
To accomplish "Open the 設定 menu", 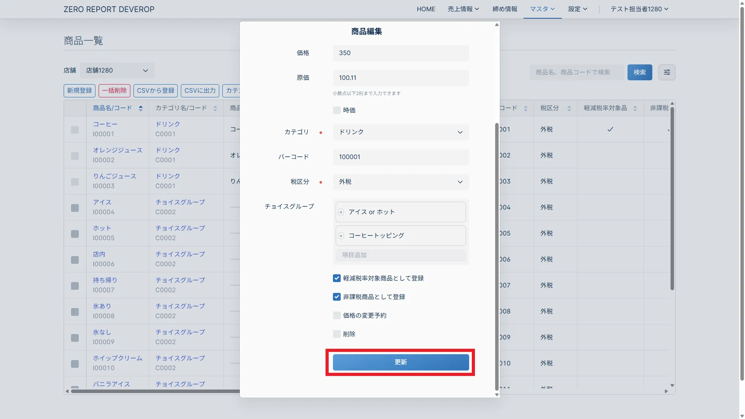I will point(577,9).
